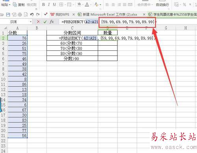This screenshot has width=197, height=153.
Task: Click cell C5 with 80<分数<90
Action: pos(72,53)
